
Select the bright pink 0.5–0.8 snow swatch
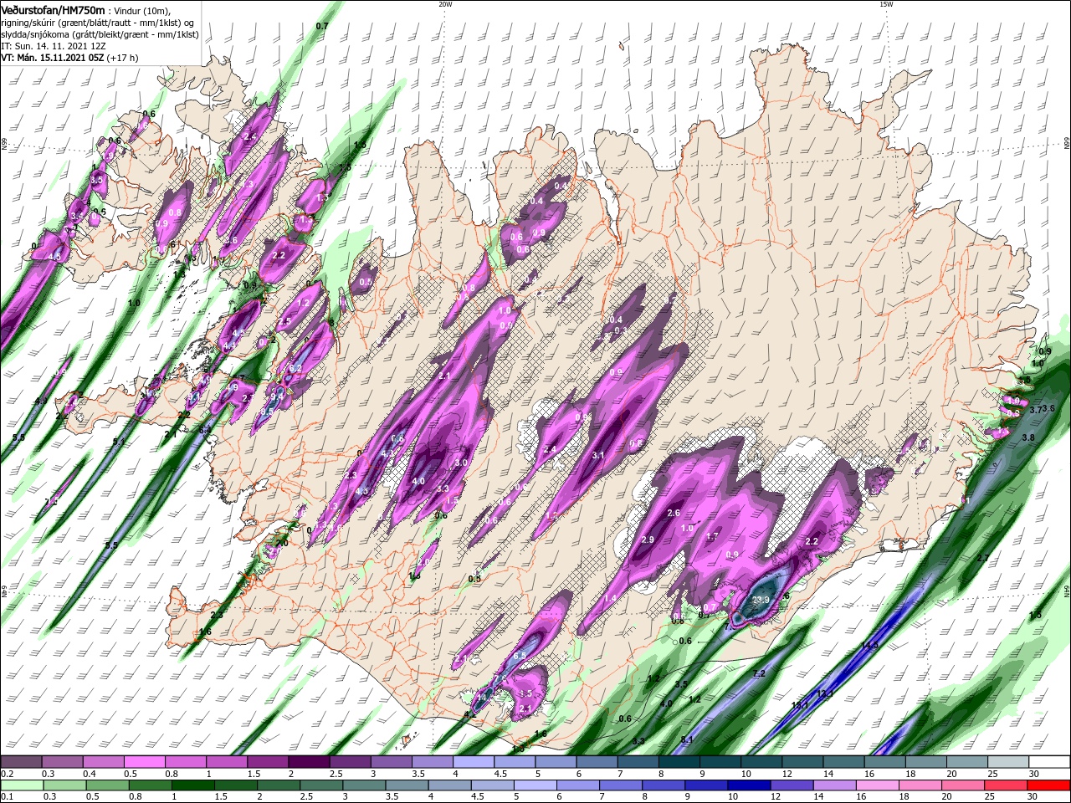[x=144, y=762]
